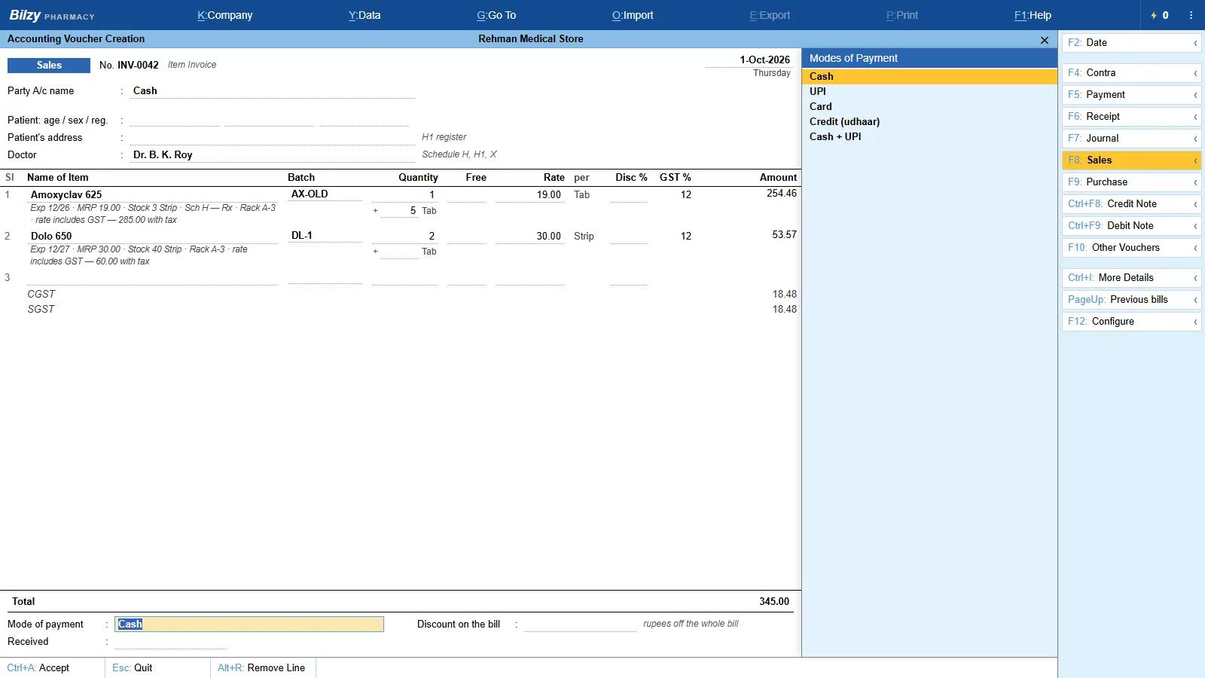Image resolution: width=1205 pixels, height=678 pixels.
Task: Expand the F7 Journal chevron
Action: coord(1195,139)
